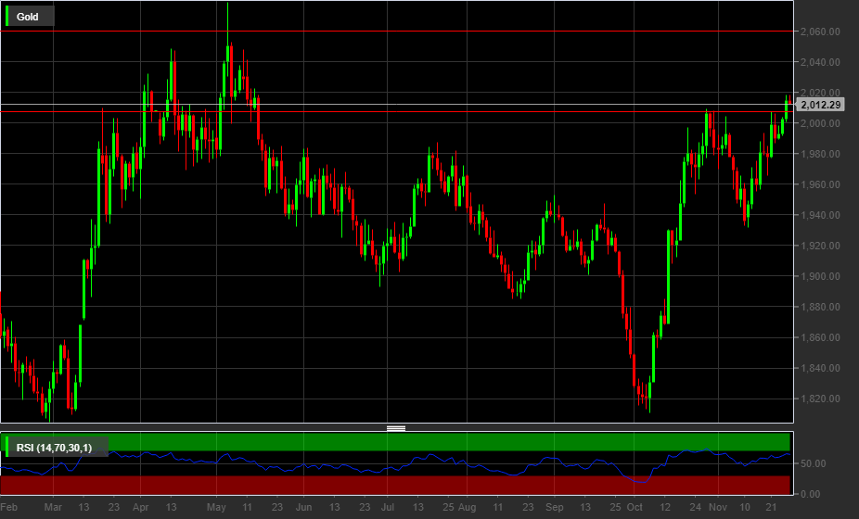Click the 1,860.00 price axis label
The width and height of the screenshot is (859, 519).
click(x=820, y=337)
